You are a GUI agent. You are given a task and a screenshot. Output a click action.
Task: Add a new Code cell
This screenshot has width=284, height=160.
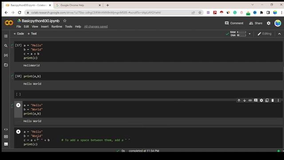19,34
